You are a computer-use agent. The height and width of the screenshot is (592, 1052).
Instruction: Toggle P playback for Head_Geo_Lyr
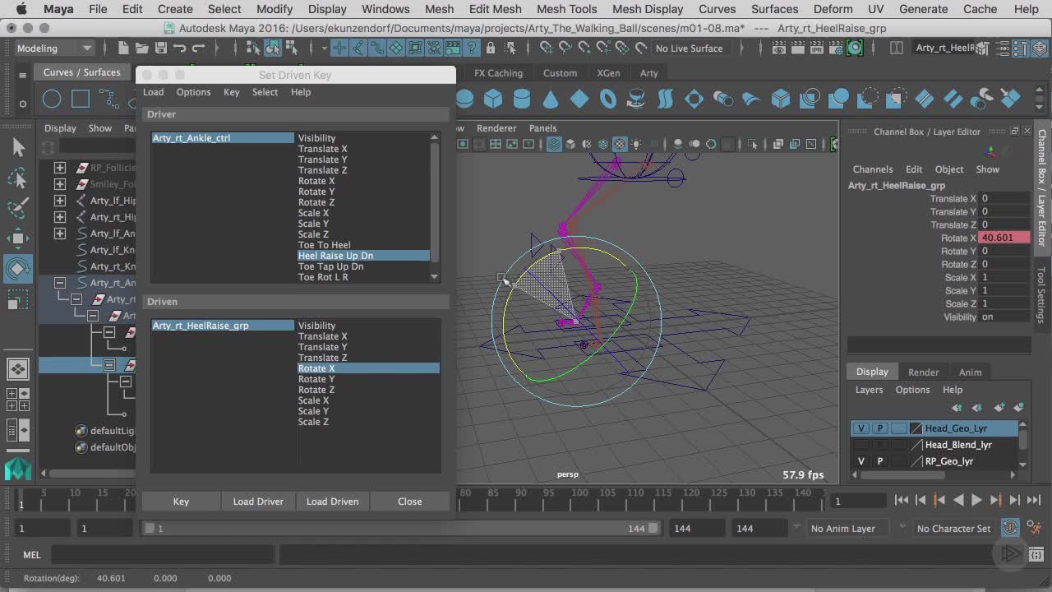[x=879, y=428]
